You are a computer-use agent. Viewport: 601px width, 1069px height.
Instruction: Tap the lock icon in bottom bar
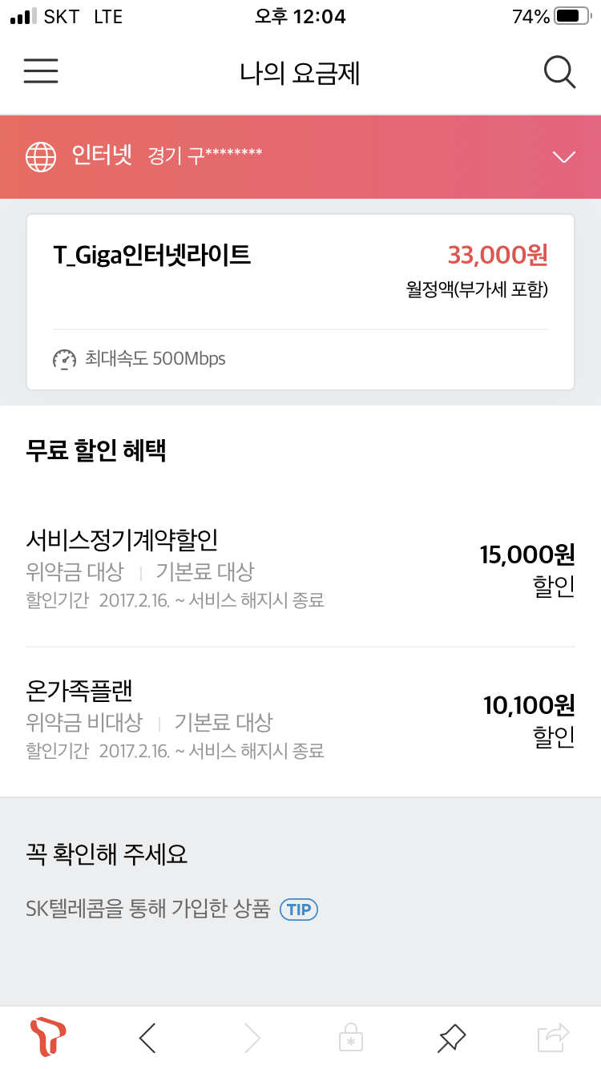[x=350, y=1039]
